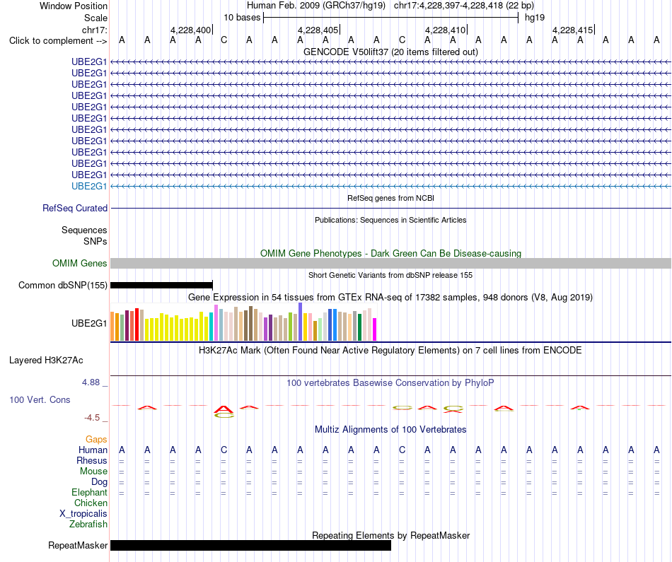The width and height of the screenshot is (672, 562).
Task: Click 'Repeating Elements by RepeatMasker' title
Action: (x=391, y=535)
